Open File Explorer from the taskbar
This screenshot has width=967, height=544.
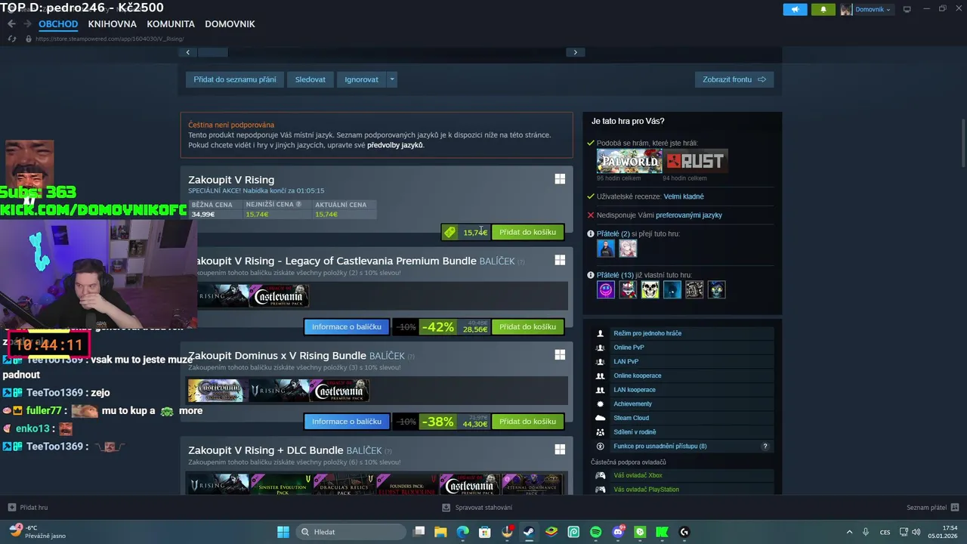point(440,532)
